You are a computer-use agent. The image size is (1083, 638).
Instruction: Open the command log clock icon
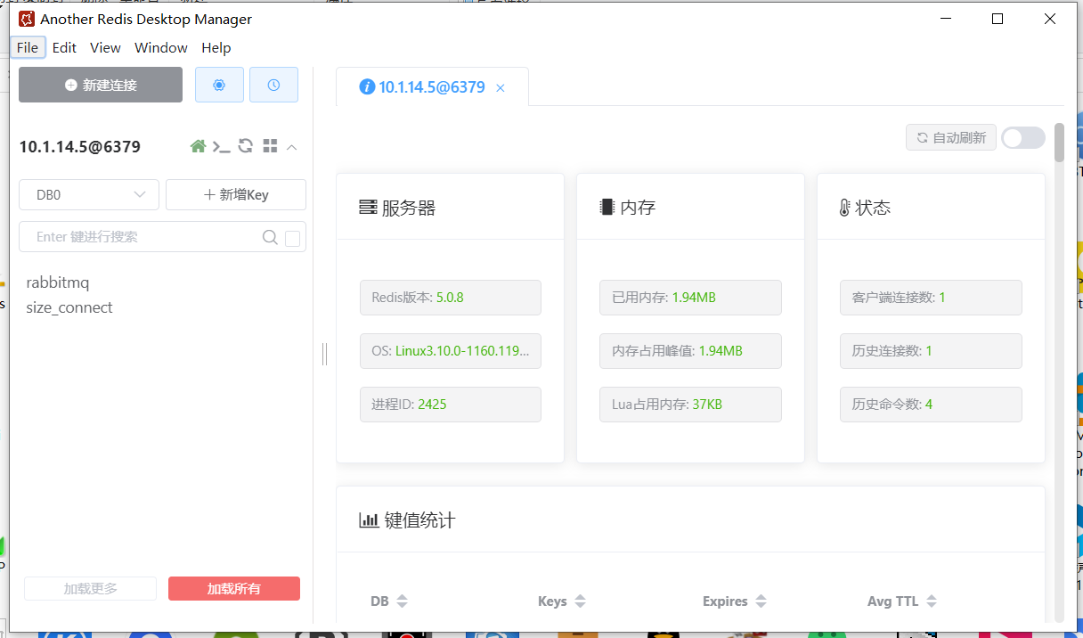click(273, 85)
